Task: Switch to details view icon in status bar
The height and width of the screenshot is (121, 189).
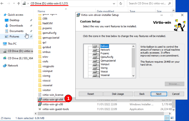Action: pyautogui.click(x=167, y=118)
